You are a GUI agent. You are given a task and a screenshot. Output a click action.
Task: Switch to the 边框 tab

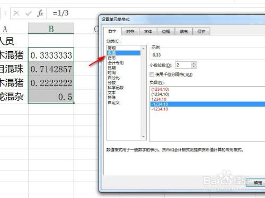point(166,32)
